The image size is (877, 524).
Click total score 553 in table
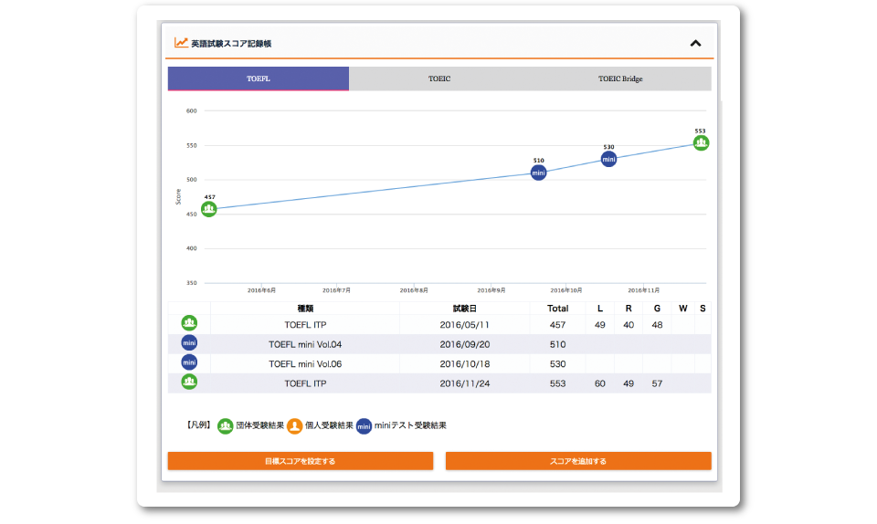[557, 383]
